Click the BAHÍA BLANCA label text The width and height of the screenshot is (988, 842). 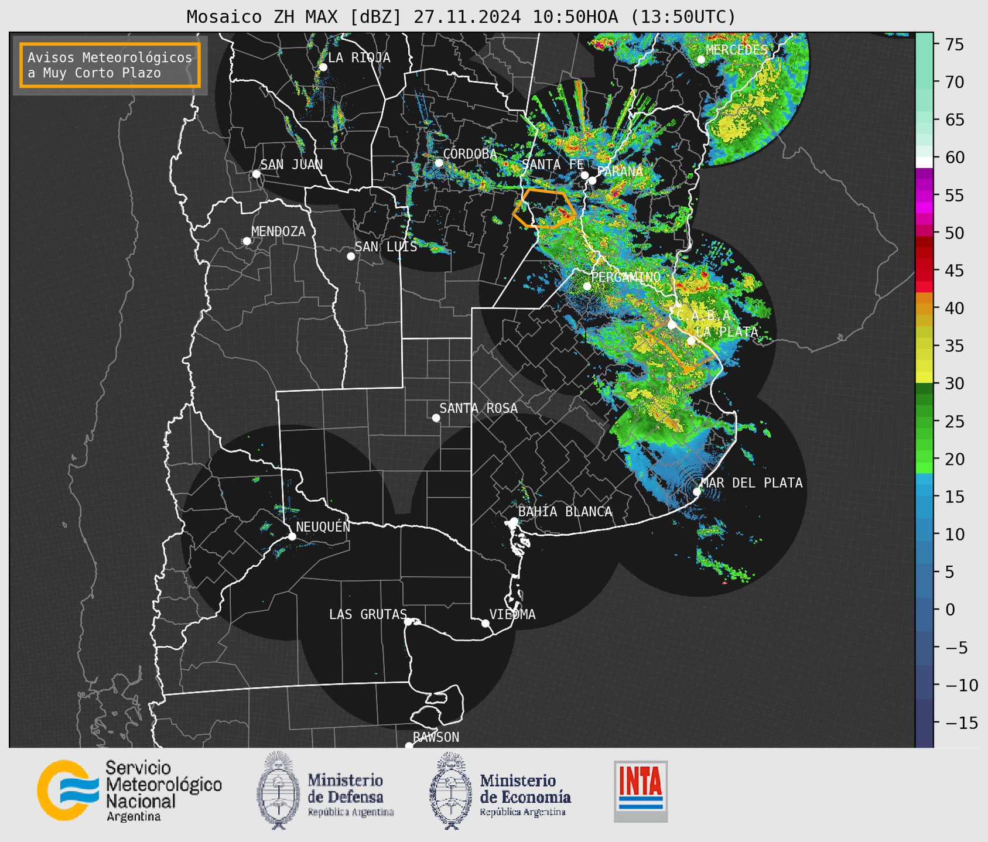tap(565, 512)
